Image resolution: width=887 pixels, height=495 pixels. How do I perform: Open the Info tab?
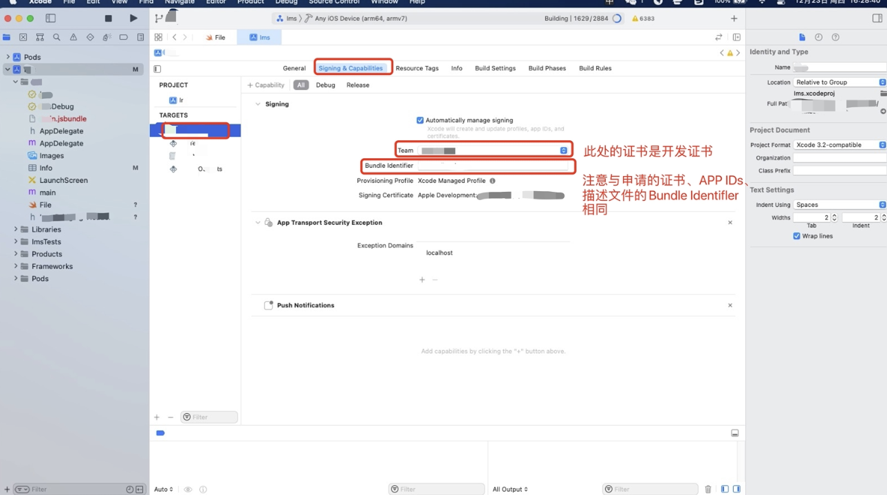point(457,69)
